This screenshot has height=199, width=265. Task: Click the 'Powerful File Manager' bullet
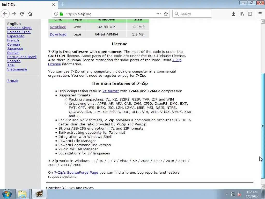tap(77, 141)
